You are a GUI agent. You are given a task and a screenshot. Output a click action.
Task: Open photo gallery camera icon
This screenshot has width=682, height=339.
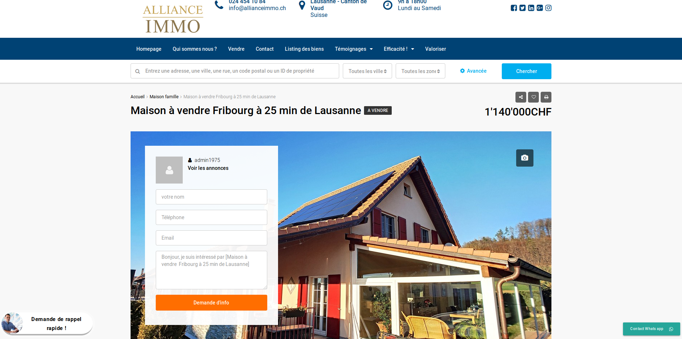[x=525, y=158]
